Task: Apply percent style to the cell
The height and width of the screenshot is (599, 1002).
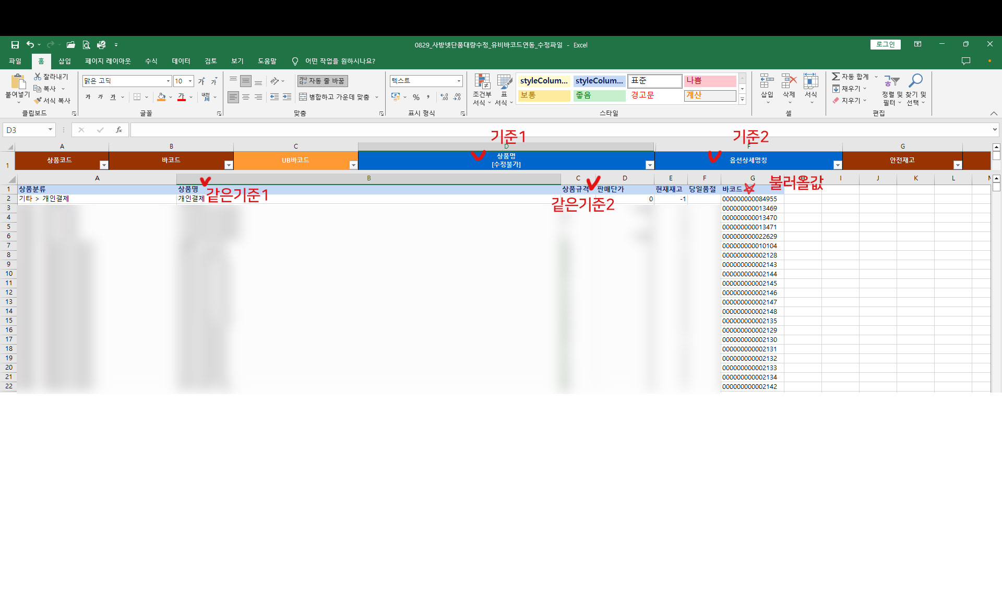Action: (416, 97)
